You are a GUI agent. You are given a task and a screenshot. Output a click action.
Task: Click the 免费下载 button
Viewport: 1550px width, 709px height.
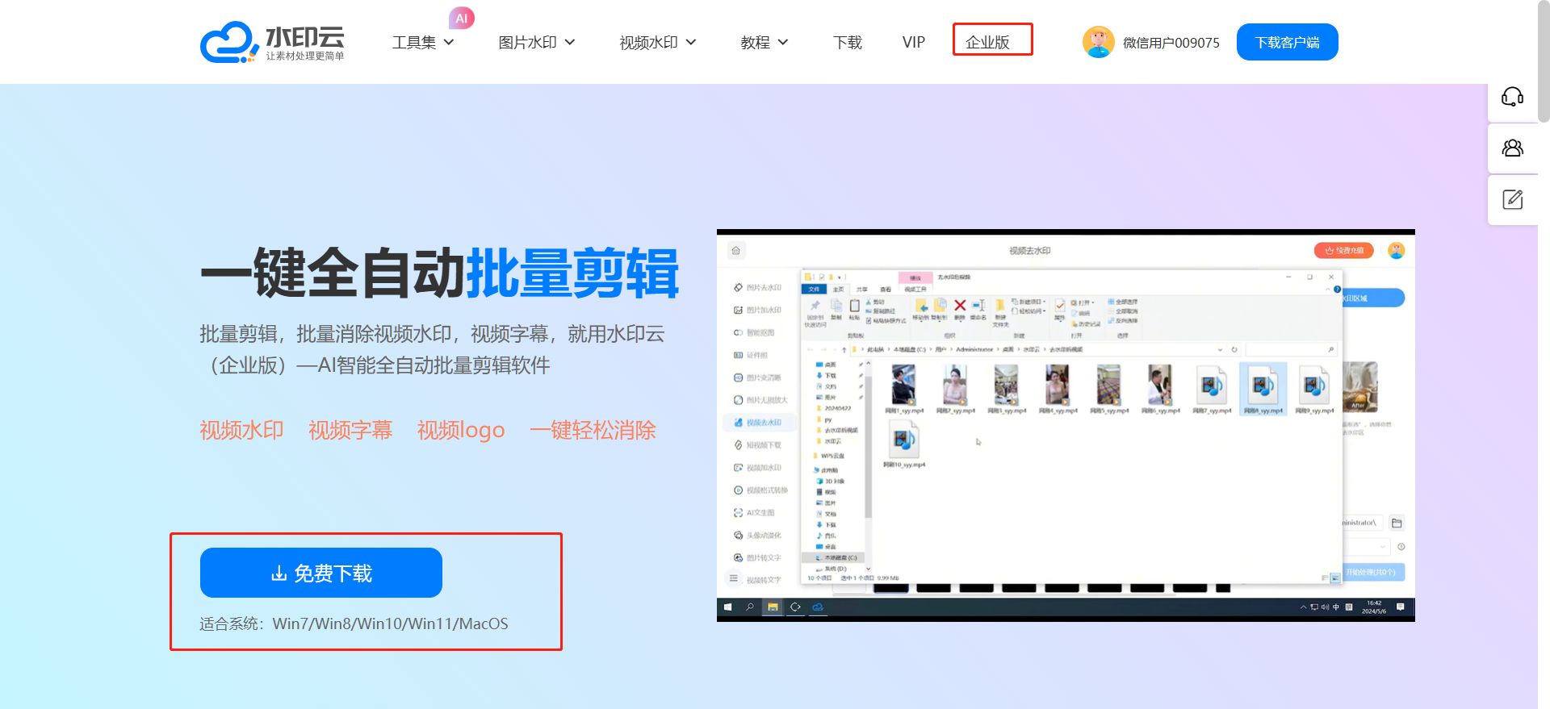[321, 573]
